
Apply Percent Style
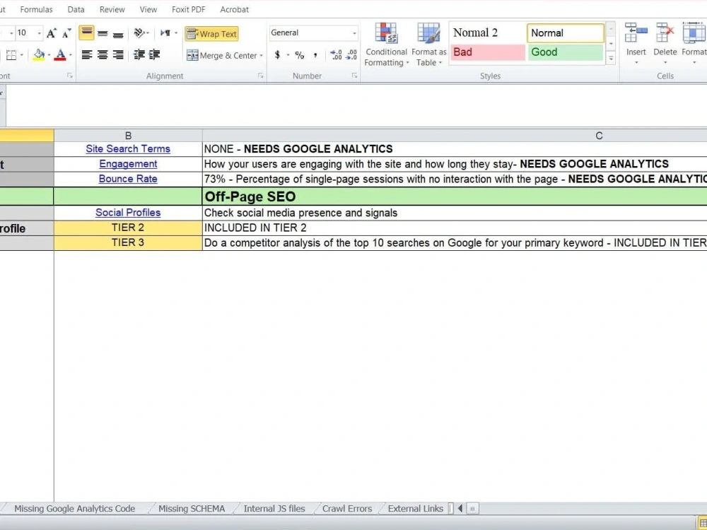299,55
